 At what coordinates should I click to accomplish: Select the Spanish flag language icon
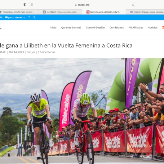click(x=163, y=27)
